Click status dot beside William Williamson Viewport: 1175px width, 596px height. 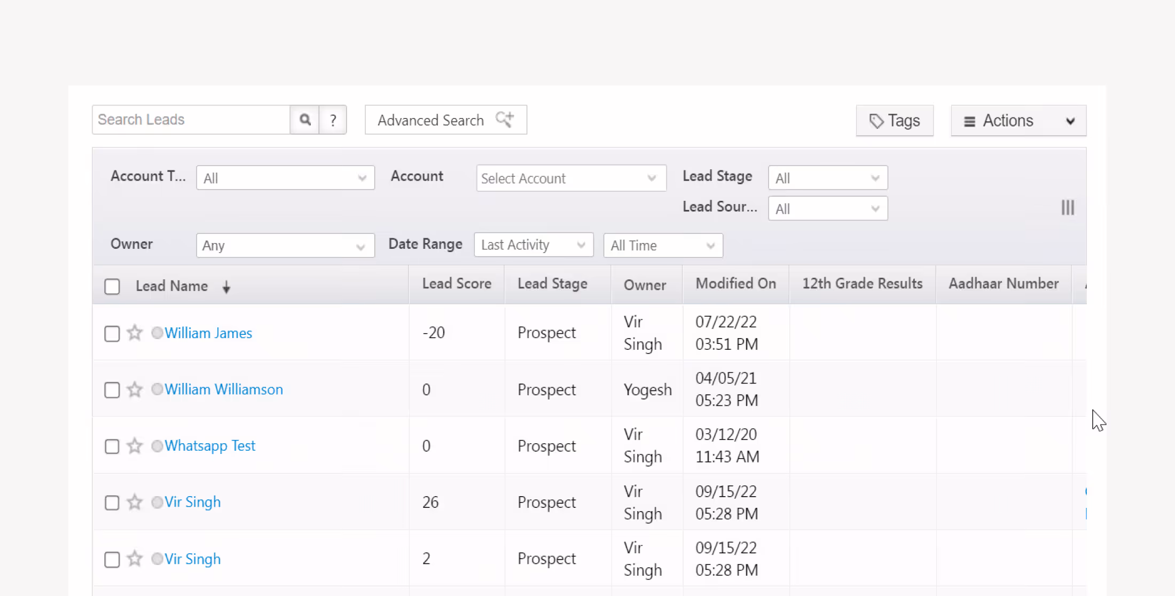pos(157,389)
